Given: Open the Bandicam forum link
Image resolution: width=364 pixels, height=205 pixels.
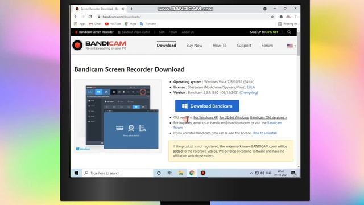Looking at the screenshot, I should pos(274,123).
